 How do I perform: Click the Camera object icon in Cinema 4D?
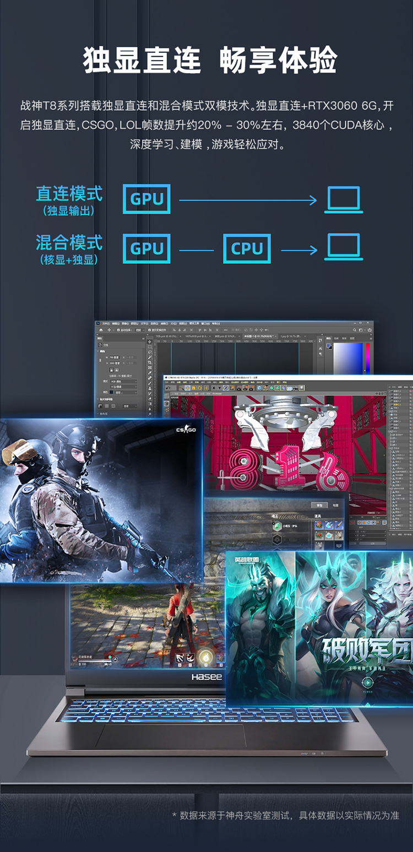pos(295,388)
